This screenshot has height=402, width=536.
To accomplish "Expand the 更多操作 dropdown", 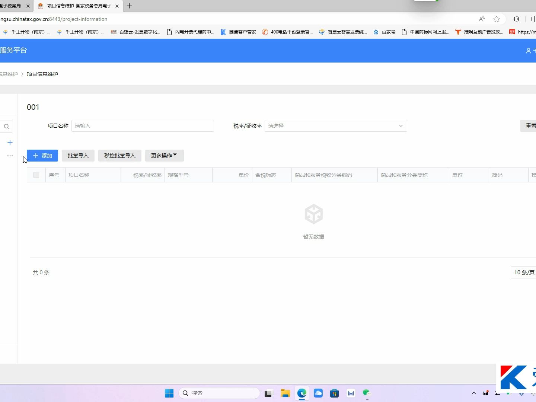I will point(164,156).
